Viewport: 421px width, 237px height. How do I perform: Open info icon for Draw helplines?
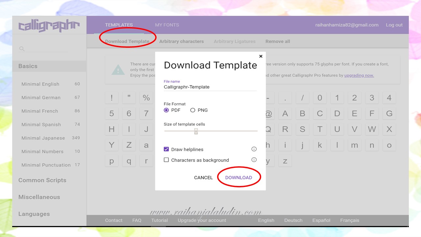tap(254, 149)
